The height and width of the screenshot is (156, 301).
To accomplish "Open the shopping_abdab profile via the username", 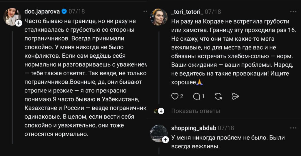I will [193, 128].
